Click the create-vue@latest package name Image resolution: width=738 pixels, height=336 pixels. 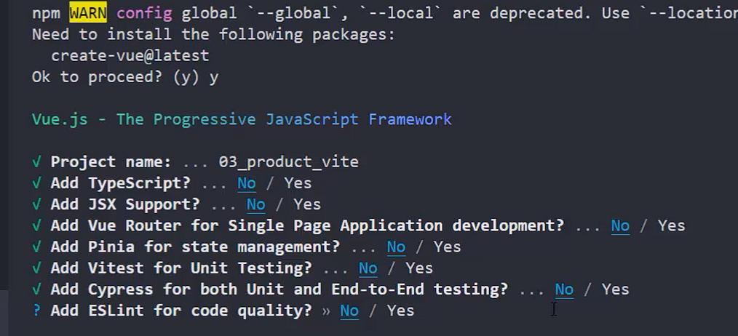tap(130, 56)
